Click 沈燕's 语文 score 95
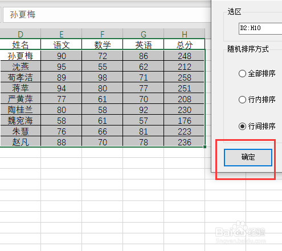This screenshot has width=282, height=251. click(62, 66)
